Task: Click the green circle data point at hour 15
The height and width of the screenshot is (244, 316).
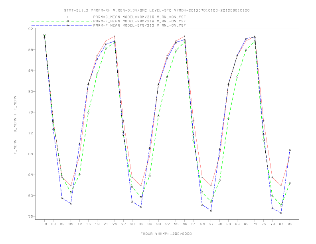Action: click(x=88, y=112)
